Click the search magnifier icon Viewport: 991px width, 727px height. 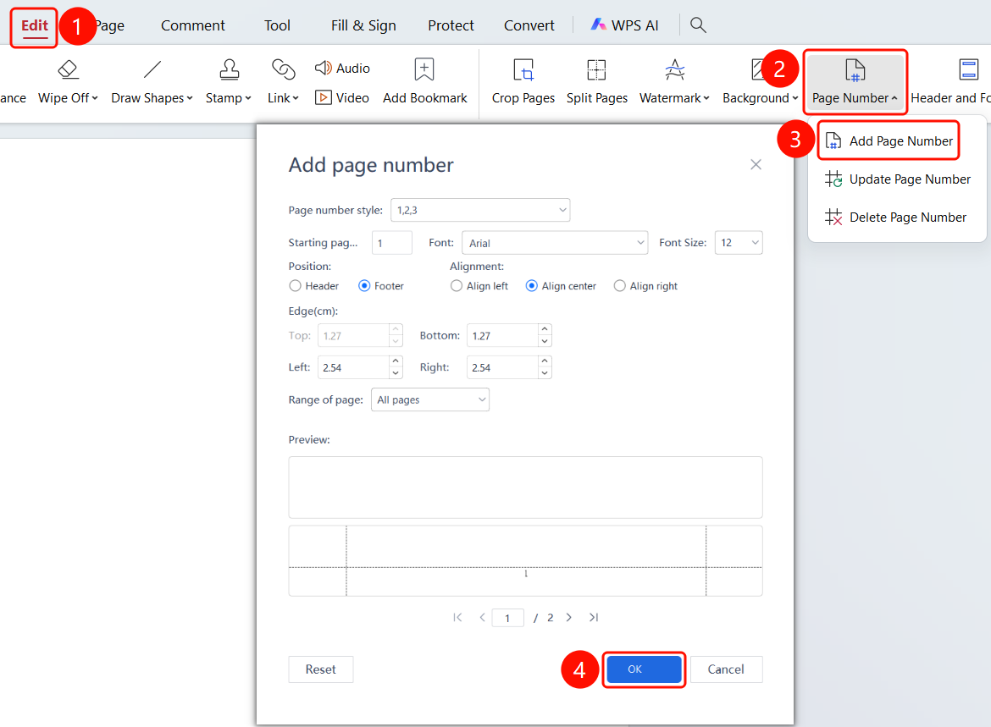(x=698, y=25)
